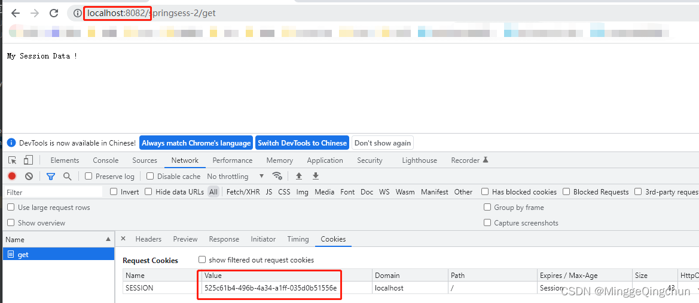Screen dimensions: 699x303
Task: Check show filtered out request cookies
Action: pyautogui.click(x=202, y=259)
